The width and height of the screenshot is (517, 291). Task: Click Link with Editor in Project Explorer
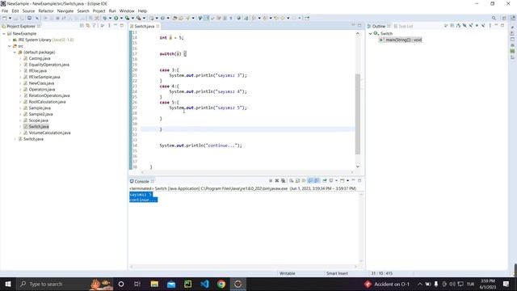click(88, 25)
